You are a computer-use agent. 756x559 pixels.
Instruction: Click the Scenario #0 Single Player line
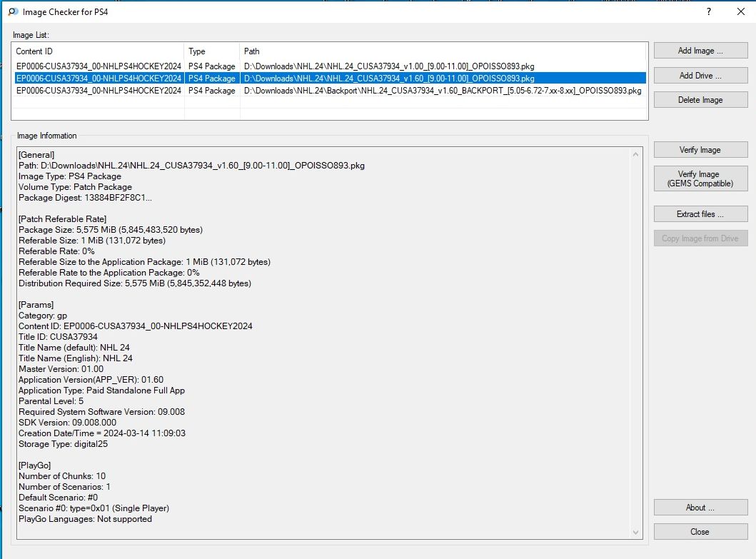(x=94, y=508)
